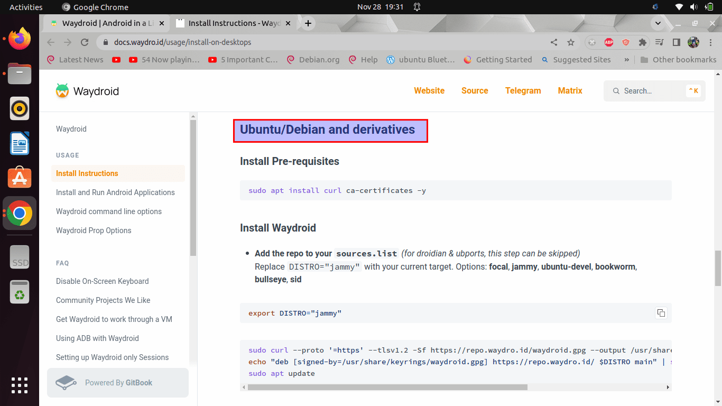Open the Debian.org bookmark
Image resolution: width=722 pixels, height=406 pixels.
click(x=313, y=60)
